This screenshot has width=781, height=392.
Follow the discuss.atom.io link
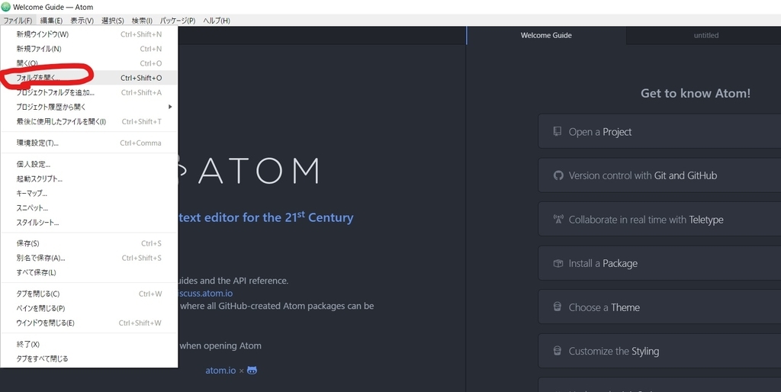click(x=204, y=294)
